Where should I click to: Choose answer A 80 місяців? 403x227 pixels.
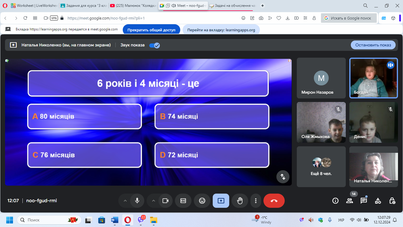click(84, 116)
